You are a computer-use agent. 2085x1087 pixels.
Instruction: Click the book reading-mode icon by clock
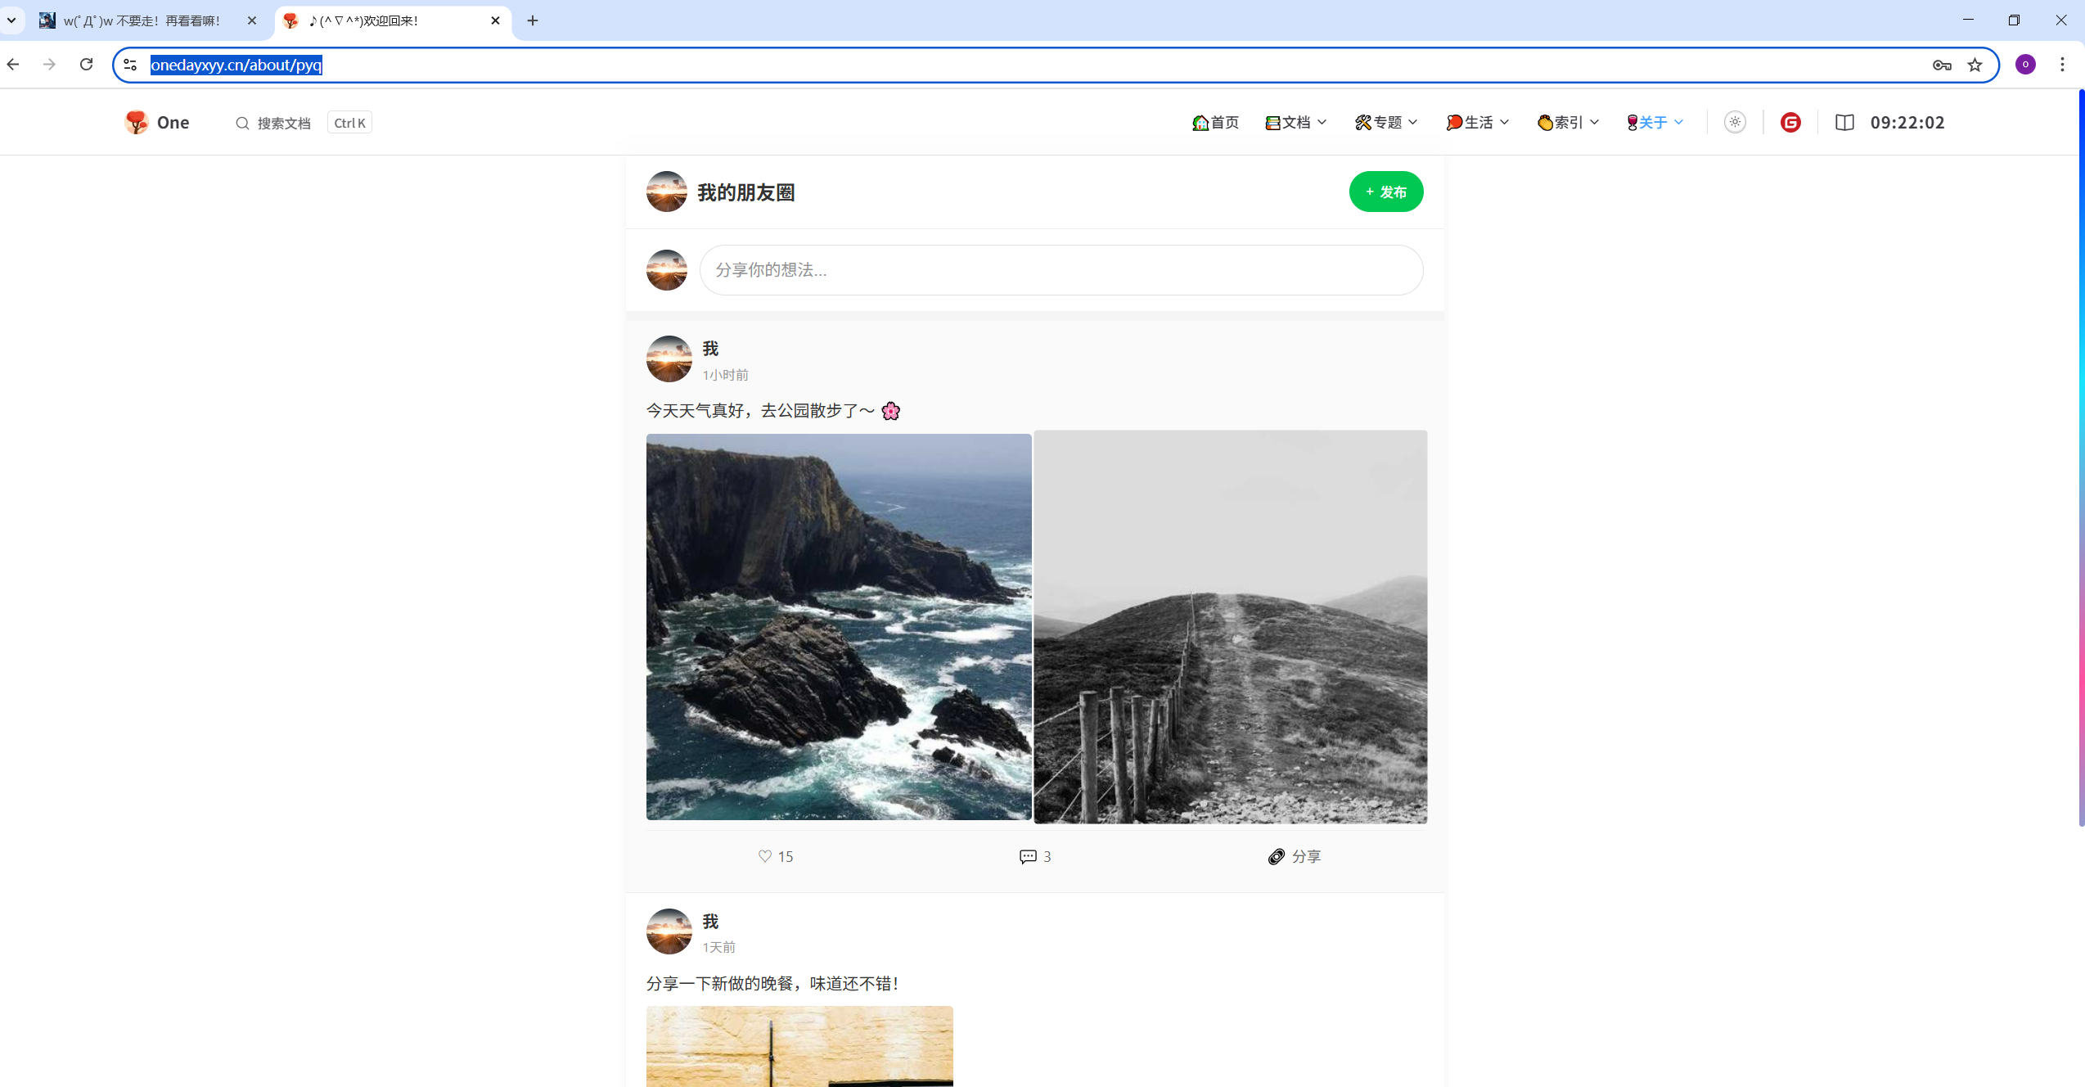pyautogui.click(x=1844, y=123)
